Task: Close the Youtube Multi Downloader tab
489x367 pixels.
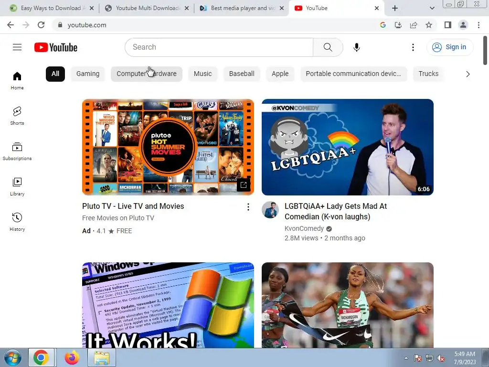Action: (187, 8)
